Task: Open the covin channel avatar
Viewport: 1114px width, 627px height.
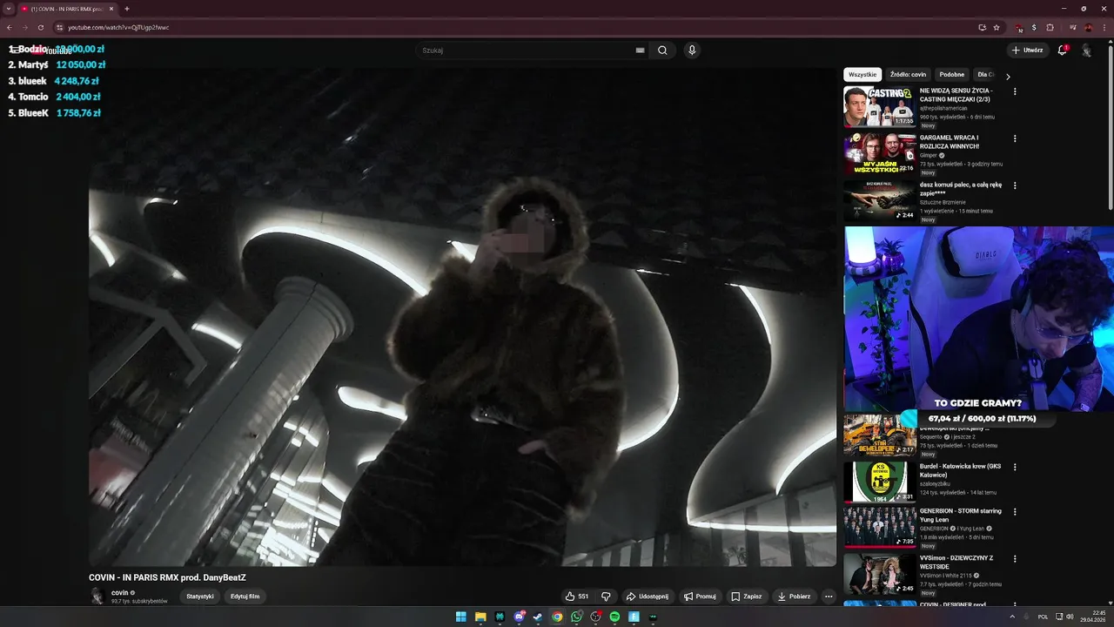Action: (97, 597)
